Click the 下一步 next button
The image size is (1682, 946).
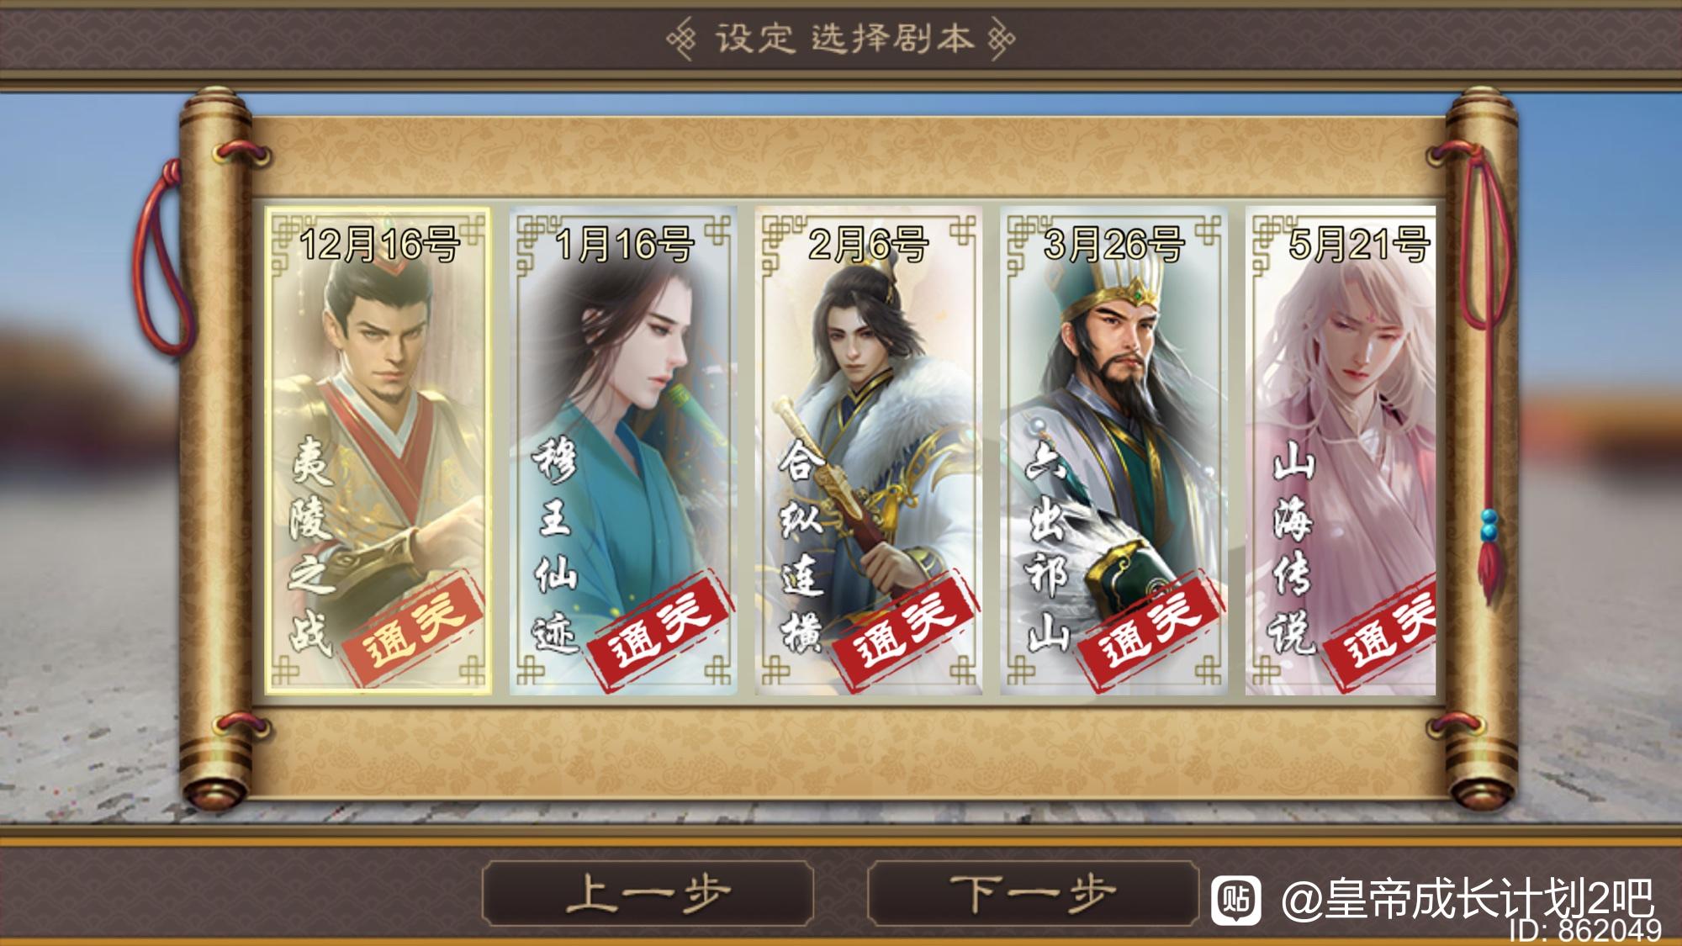pyautogui.click(x=1033, y=893)
